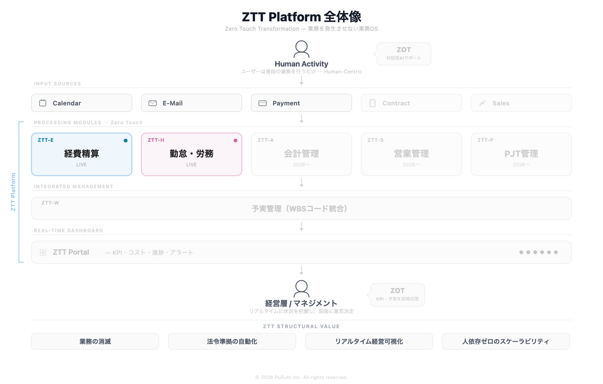Click the ZOT KPI・予実を即時回答 bubble

(397, 295)
